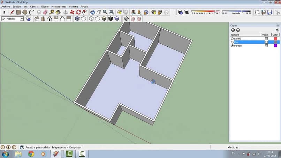Open the Herramientas menu
281x158 pixels.
click(58, 7)
